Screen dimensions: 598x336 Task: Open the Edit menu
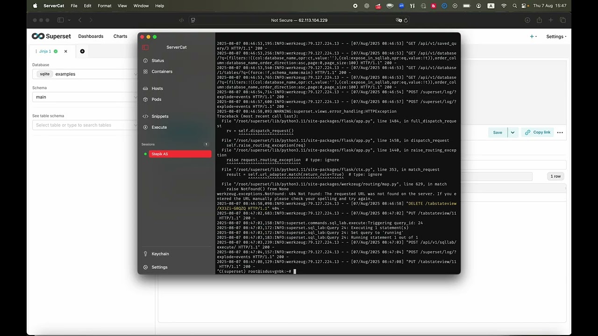[x=87, y=6]
